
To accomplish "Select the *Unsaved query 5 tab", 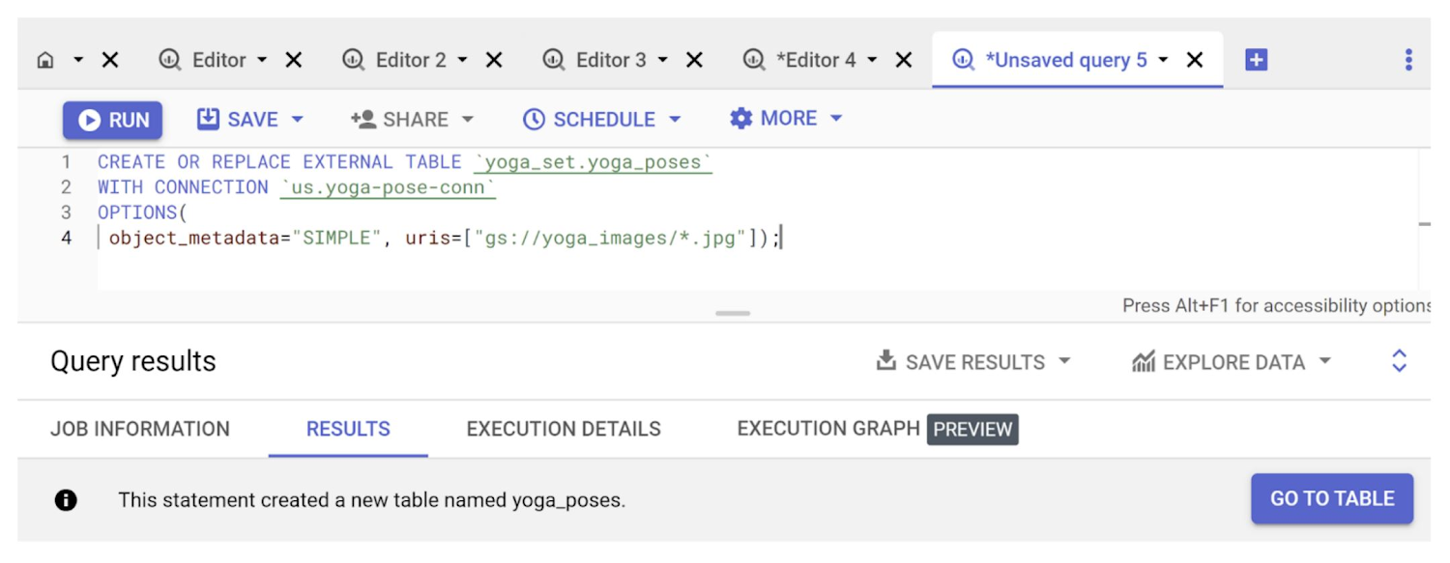I will (1066, 60).
